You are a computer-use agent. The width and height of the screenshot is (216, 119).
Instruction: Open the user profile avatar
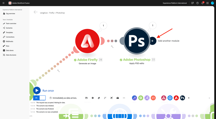pos(213,3)
